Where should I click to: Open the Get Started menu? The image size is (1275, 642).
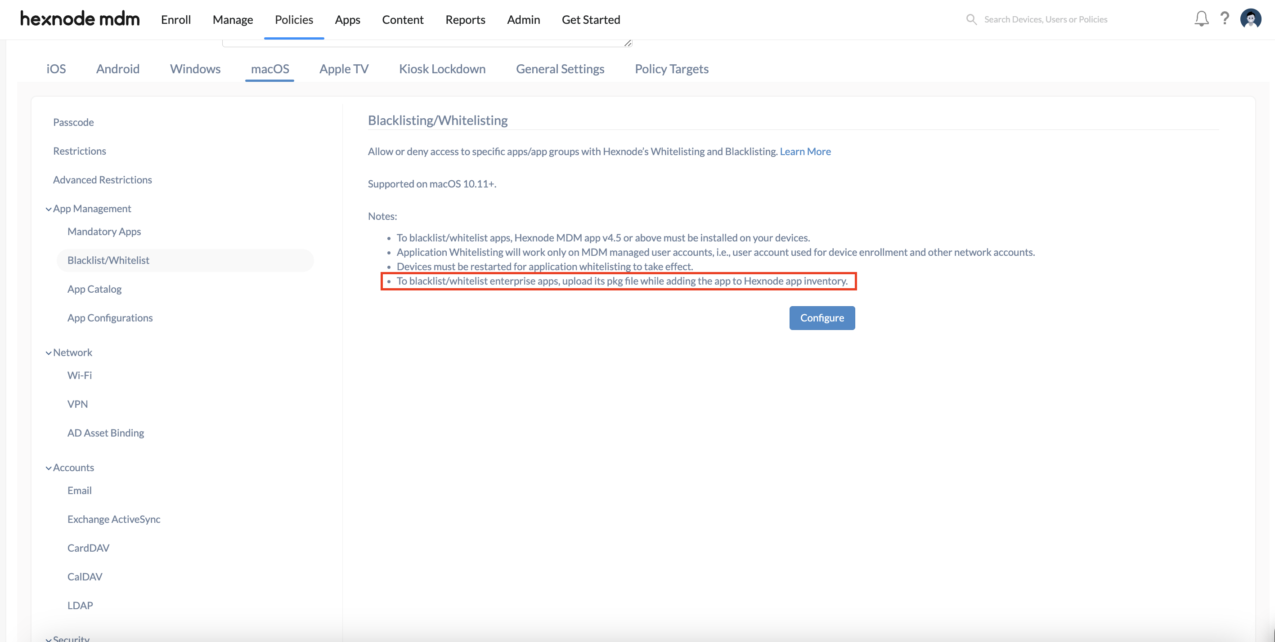click(x=590, y=19)
